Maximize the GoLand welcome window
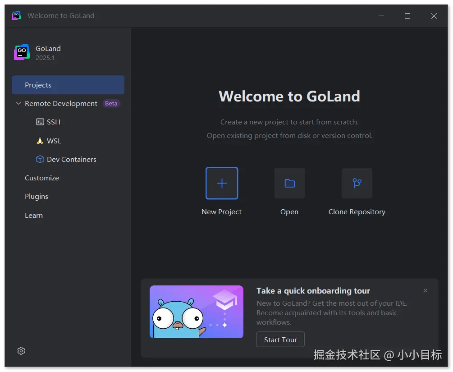 tap(407, 16)
